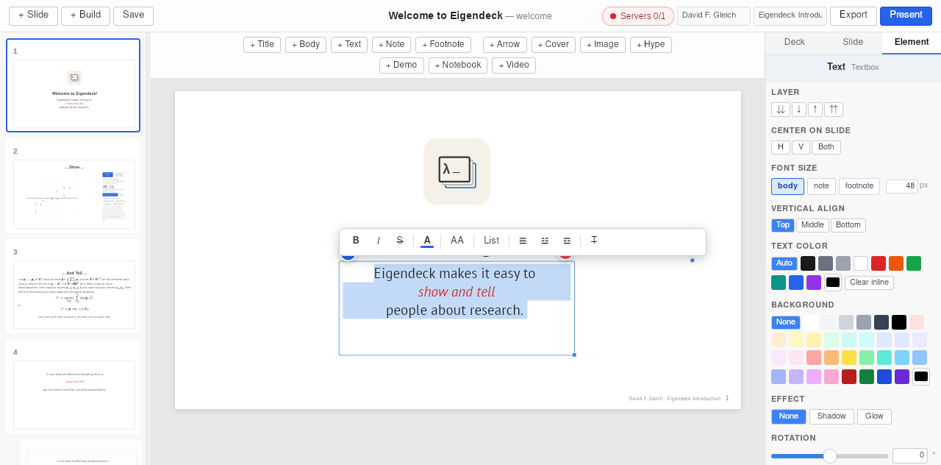Pick red text color swatch

pyautogui.click(x=879, y=263)
